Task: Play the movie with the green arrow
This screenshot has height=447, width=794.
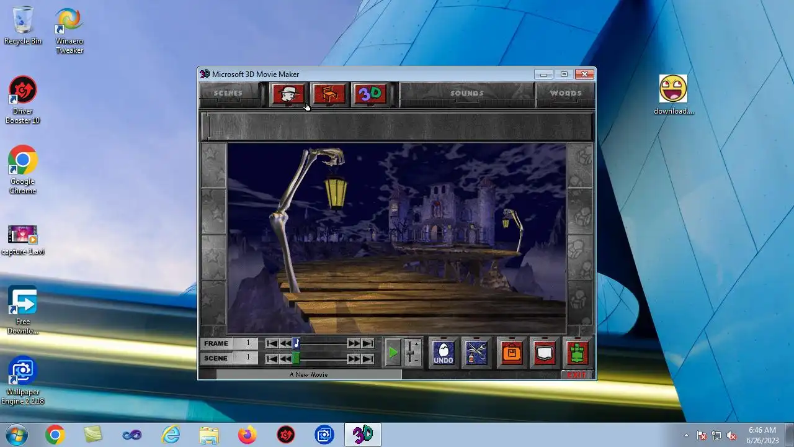Action: coord(393,353)
